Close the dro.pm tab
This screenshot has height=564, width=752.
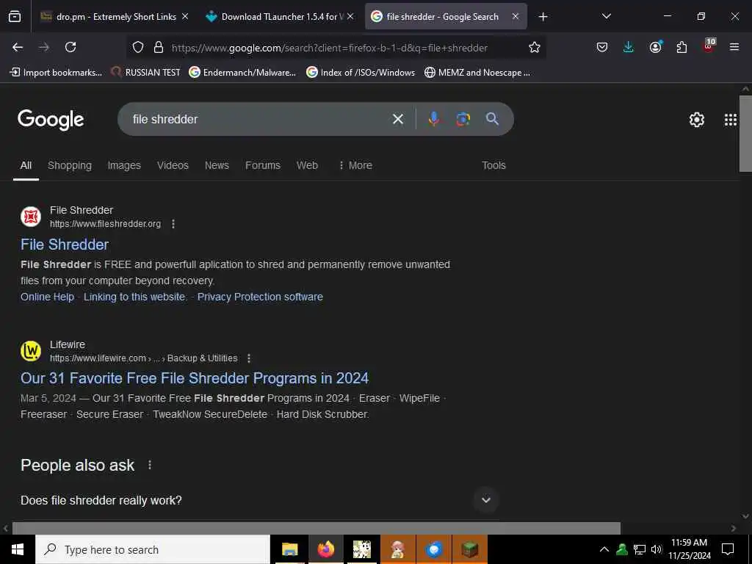[185, 16]
